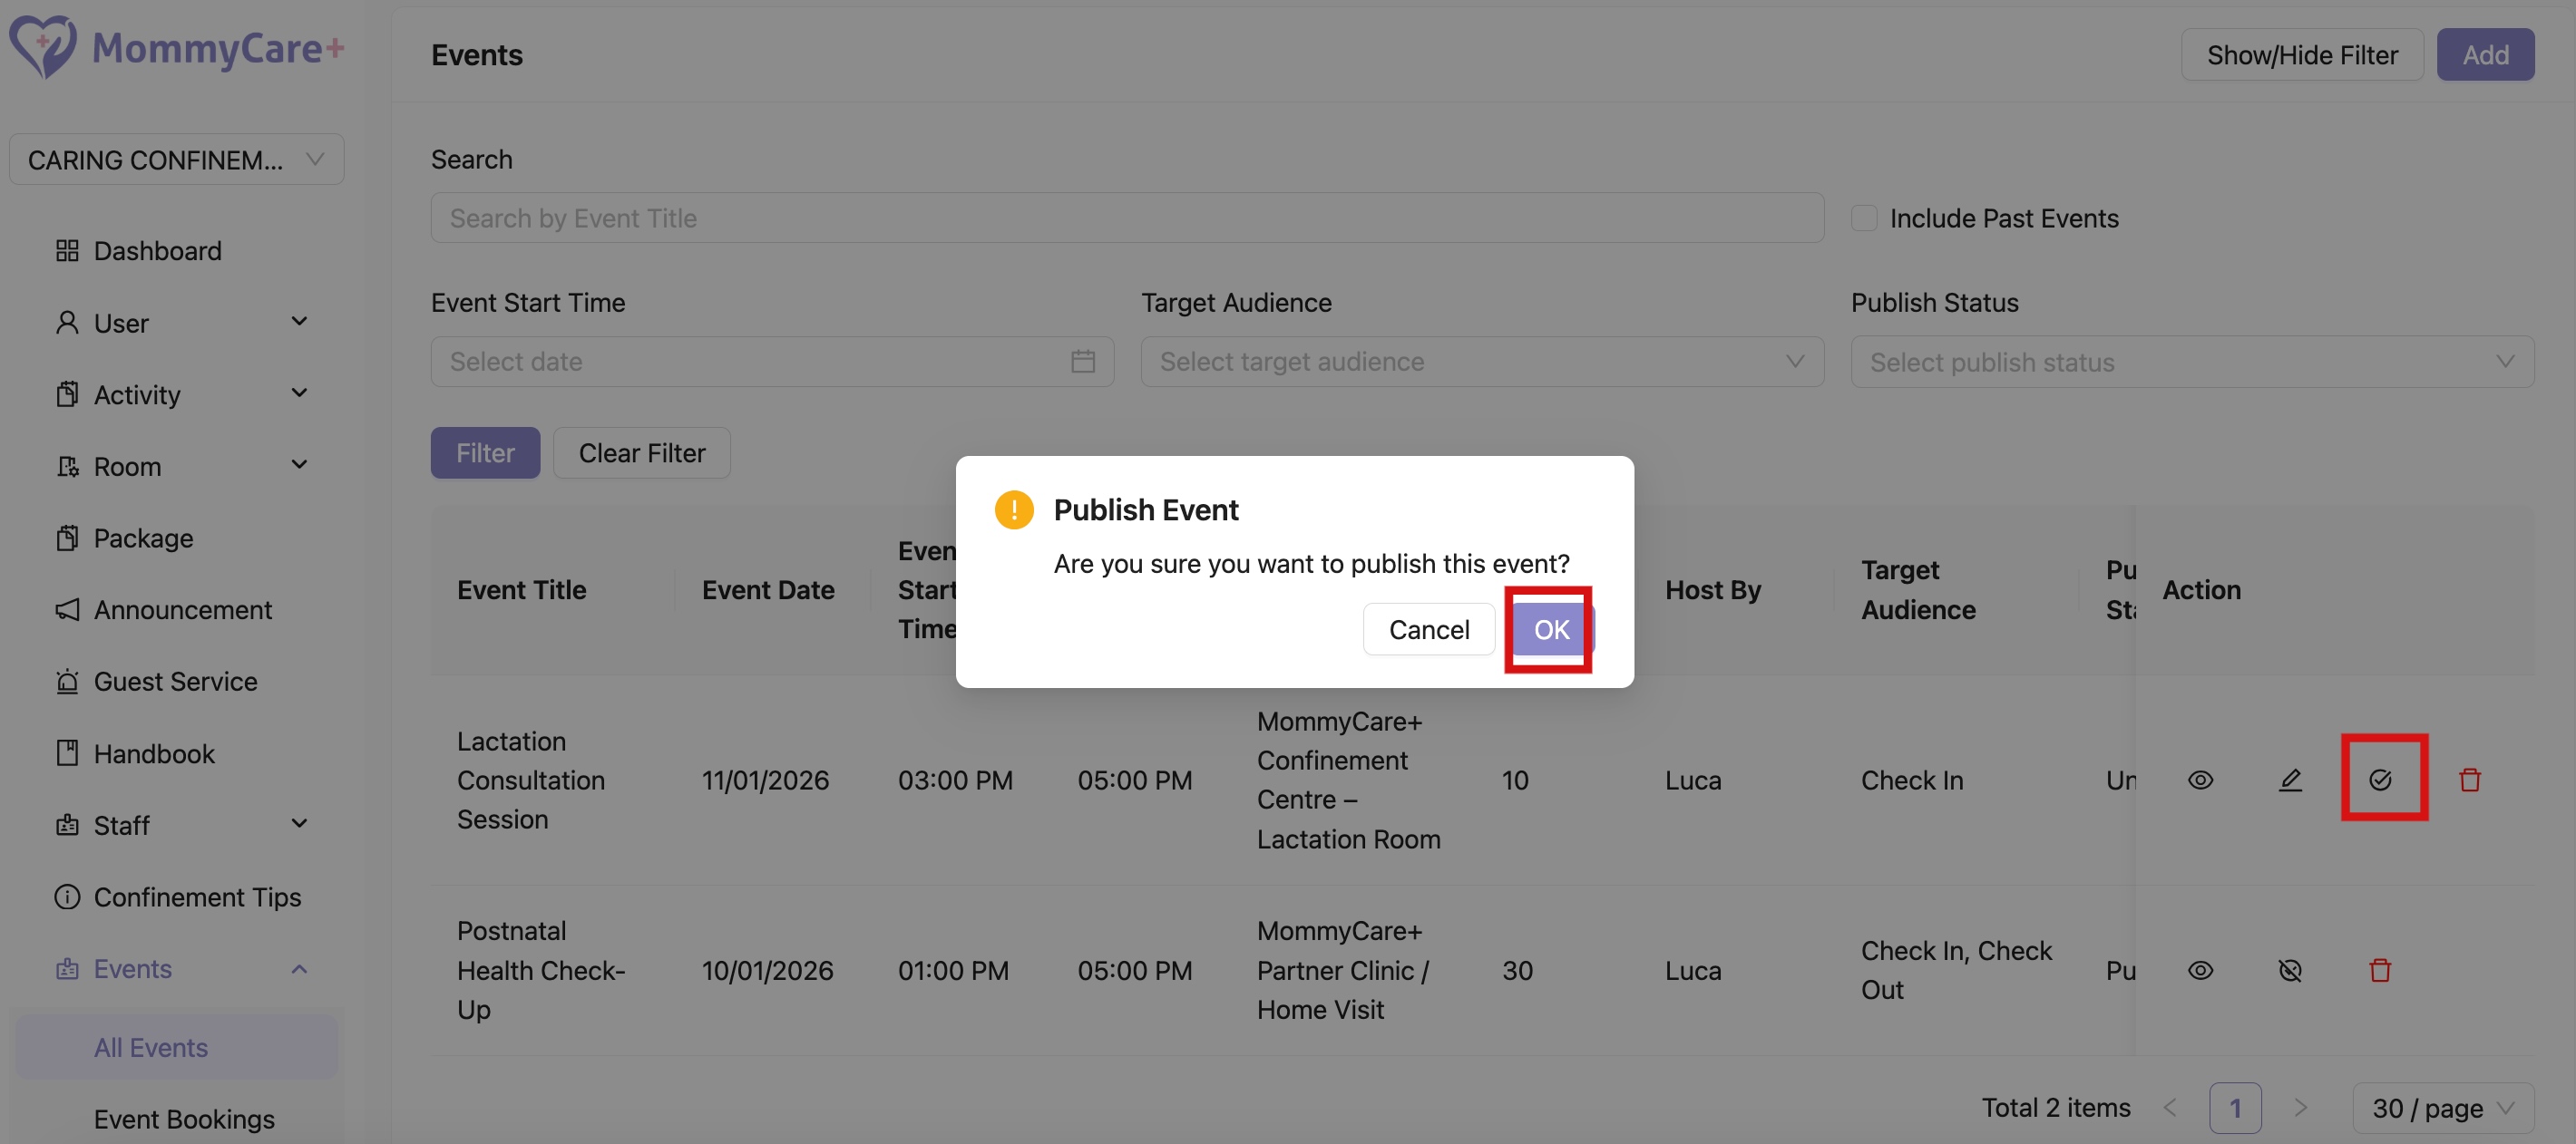Delete the Postnatal Health Check-Up event

pos(2381,969)
